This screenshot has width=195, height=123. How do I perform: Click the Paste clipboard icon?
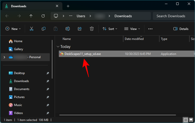[x=56, y=29]
